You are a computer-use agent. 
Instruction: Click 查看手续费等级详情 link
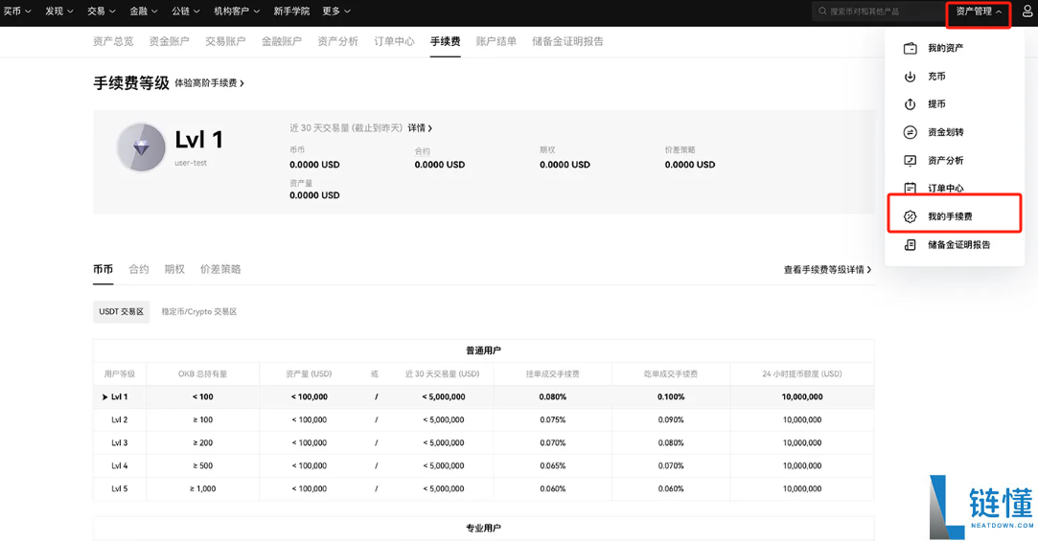827,269
